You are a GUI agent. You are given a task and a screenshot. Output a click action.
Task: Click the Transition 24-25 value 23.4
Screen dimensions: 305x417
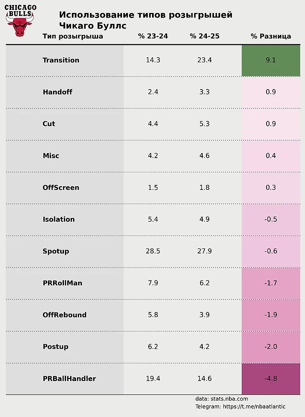pyautogui.click(x=204, y=60)
